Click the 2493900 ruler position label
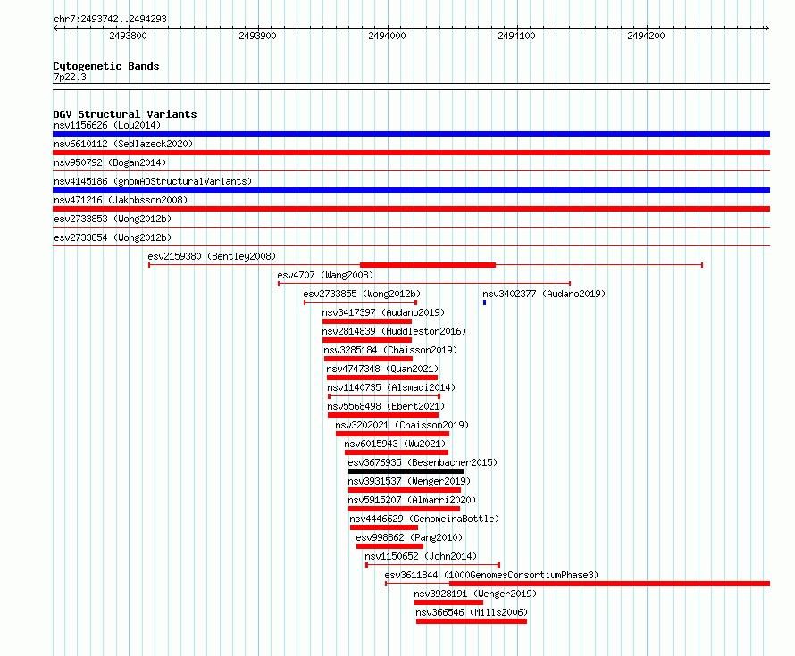795x656 pixels. click(x=257, y=36)
